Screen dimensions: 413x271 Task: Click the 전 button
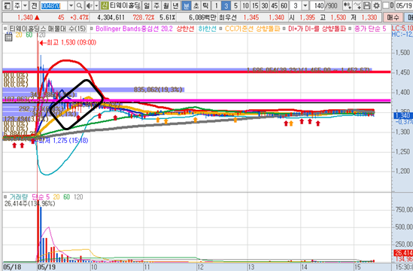[x=35, y=5]
